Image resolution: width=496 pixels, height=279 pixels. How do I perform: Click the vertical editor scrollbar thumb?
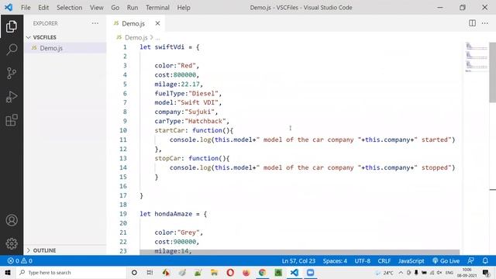(x=493, y=72)
